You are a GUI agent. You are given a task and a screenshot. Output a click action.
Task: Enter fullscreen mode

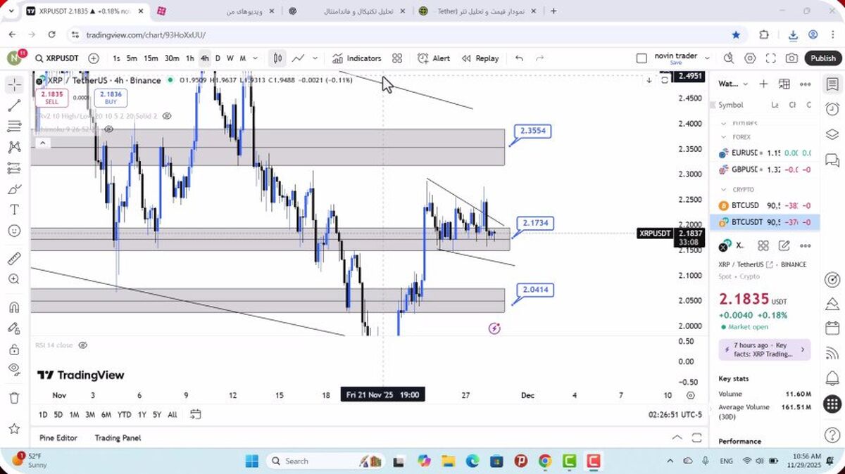[771, 58]
